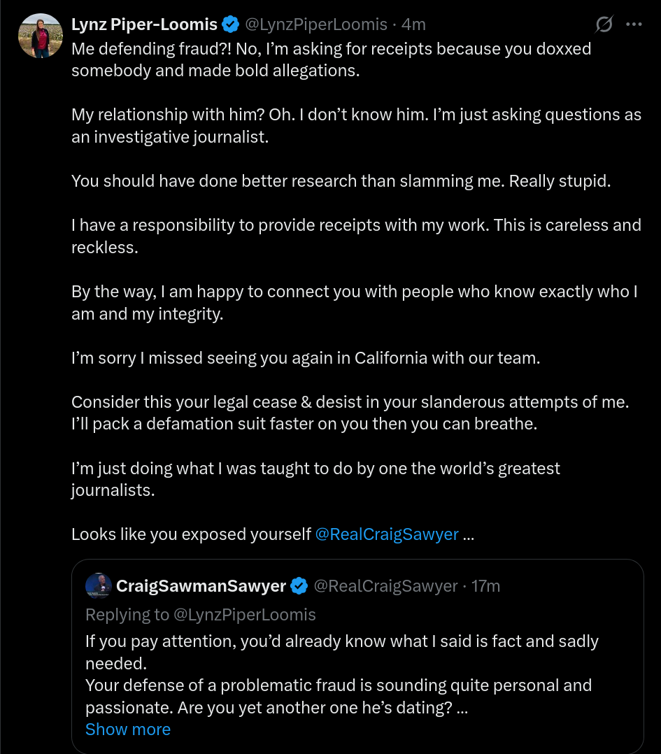Open the @LynzPiperLoomis handle link
The height and width of the screenshot is (754, 661).
pyautogui.click(x=316, y=24)
